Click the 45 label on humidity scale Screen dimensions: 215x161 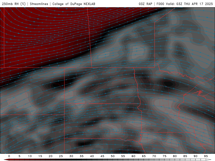102,156
